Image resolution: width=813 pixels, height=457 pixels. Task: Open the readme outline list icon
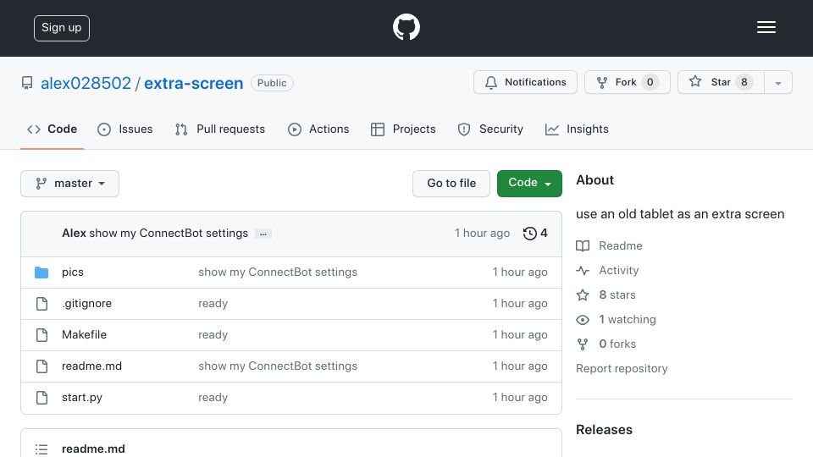pyautogui.click(x=41, y=449)
